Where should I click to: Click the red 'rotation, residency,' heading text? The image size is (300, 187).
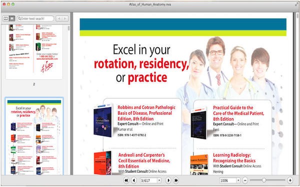point(141,64)
